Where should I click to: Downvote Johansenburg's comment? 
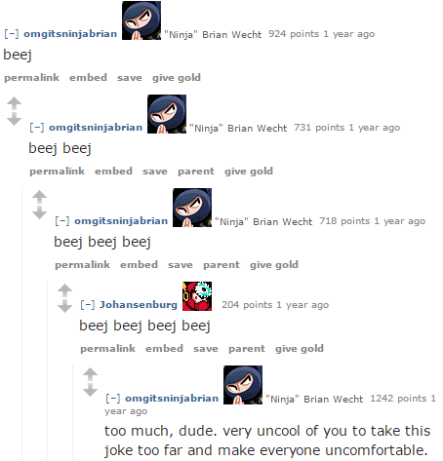64,306
